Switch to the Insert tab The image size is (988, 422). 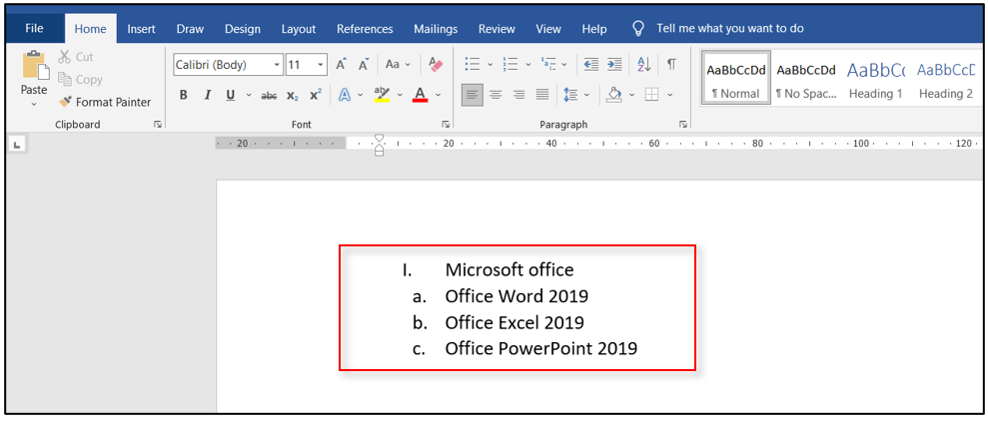click(x=141, y=29)
